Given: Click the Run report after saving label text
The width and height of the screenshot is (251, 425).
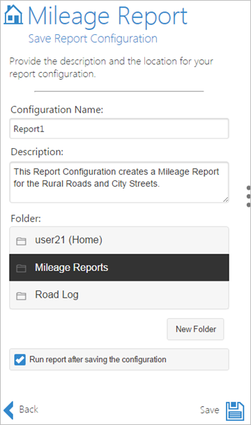Looking at the screenshot, I should pyautogui.click(x=98, y=359).
